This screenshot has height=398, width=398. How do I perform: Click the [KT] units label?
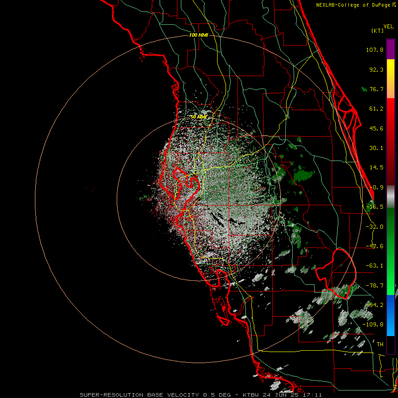377,31
